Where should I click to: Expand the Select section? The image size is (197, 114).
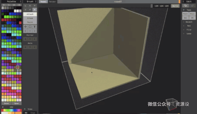click(x=184, y=22)
